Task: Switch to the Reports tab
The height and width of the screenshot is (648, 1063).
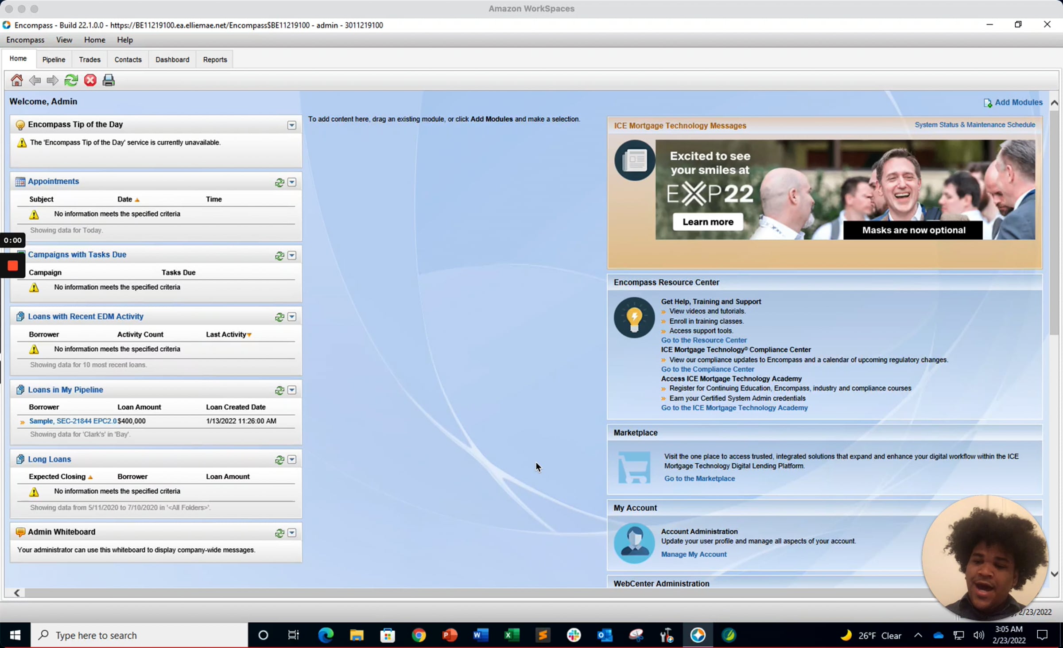Action: [x=215, y=59]
